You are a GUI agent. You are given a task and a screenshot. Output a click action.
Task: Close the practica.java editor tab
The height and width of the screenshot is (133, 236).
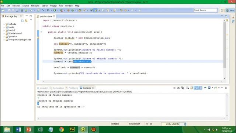coord(54,16)
